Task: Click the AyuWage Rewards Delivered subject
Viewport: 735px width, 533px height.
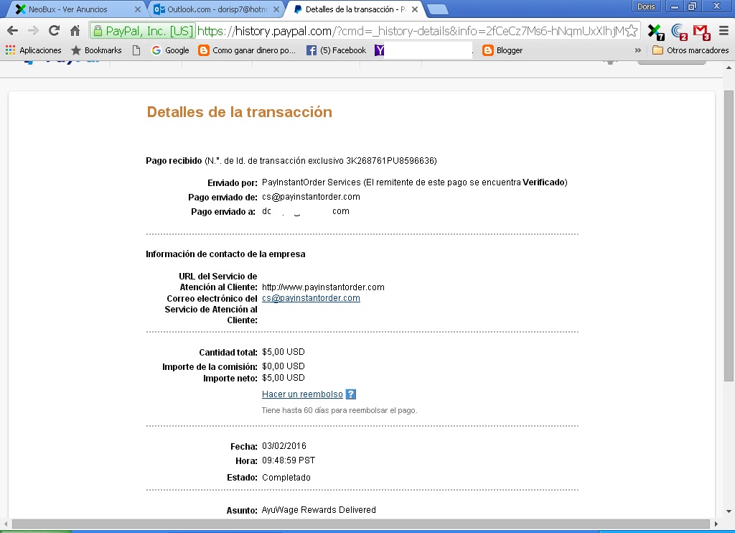Action: click(x=319, y=509)
